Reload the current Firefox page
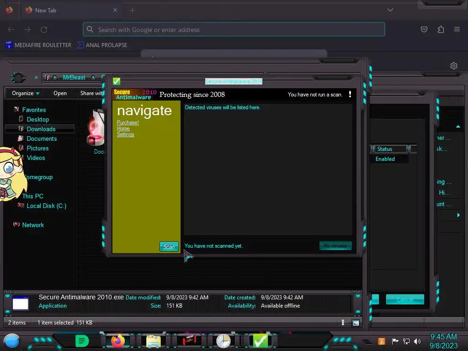468x351 pixels. point(44,30)
